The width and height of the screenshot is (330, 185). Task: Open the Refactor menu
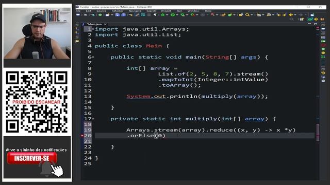[x=118, y=11]
